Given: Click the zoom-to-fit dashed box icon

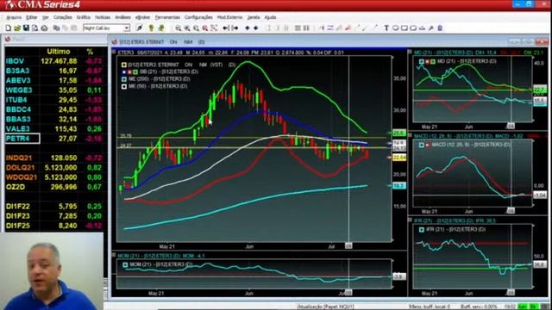Looking at the screenshot, I should click(214, 28).
